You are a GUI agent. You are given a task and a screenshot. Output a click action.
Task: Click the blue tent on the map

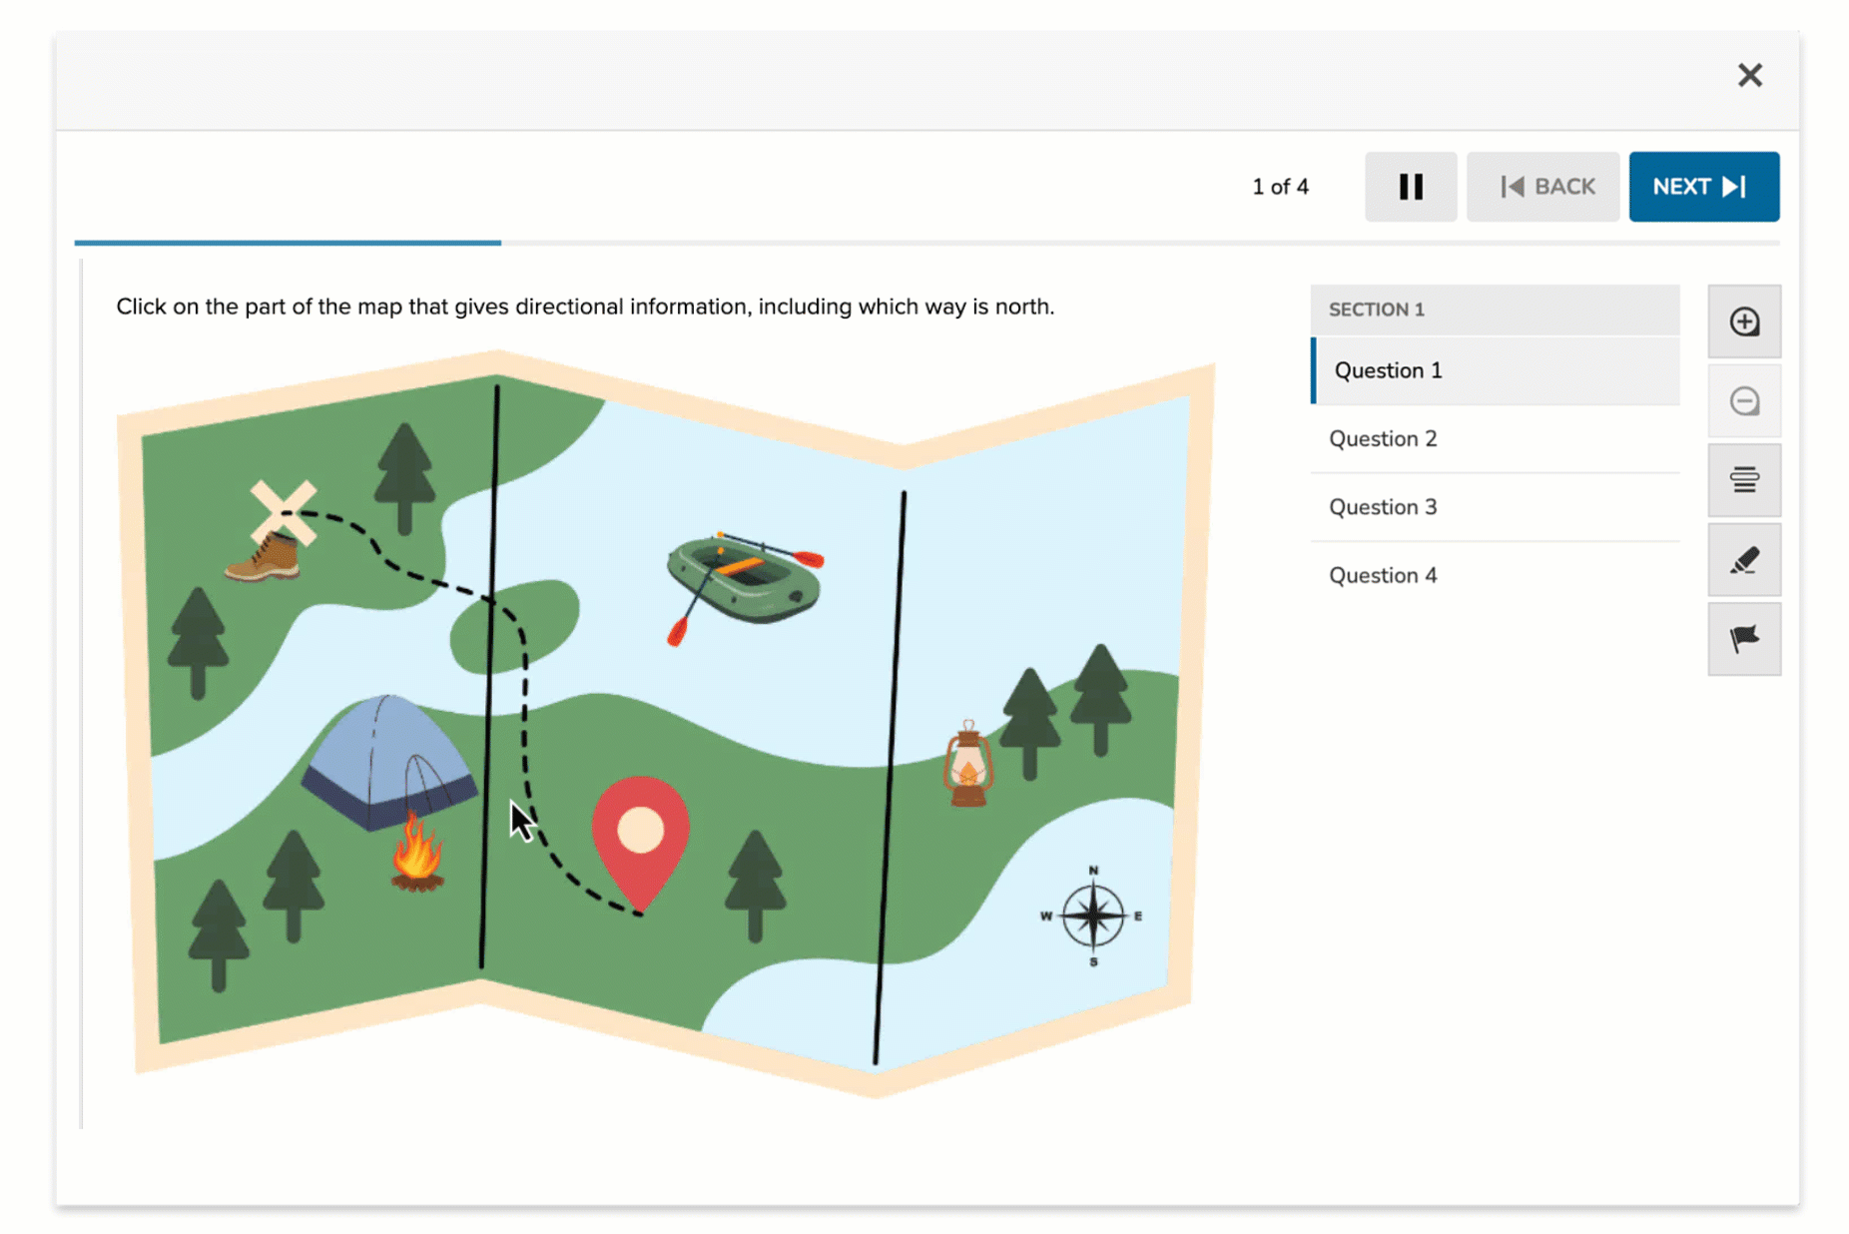[x=389, y=762]
